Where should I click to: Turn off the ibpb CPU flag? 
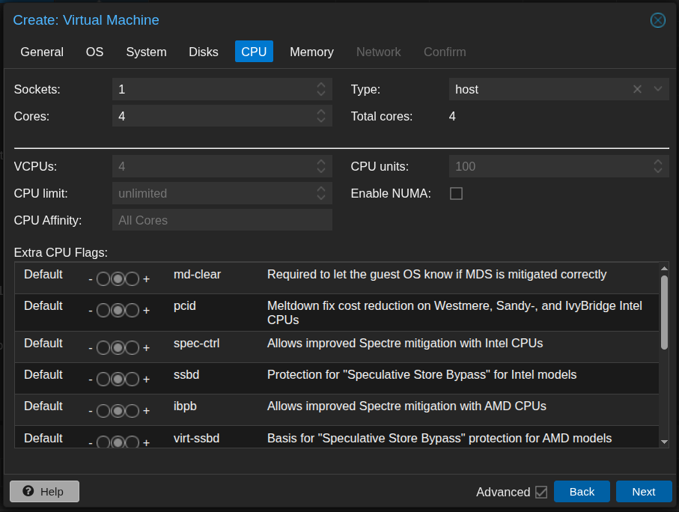[x=103, y=410]
